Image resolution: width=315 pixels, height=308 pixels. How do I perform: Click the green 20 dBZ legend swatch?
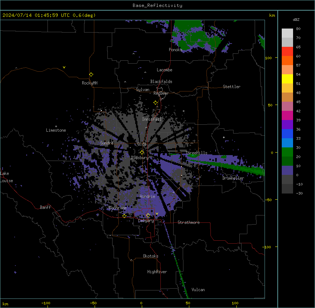click(287, 152)
